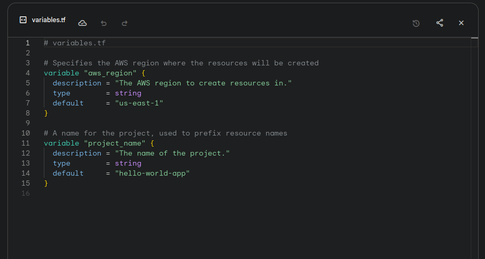Click the undo arrow icon
The width and height of the screenshot is (485, 259).
click(x=103, y=23)
